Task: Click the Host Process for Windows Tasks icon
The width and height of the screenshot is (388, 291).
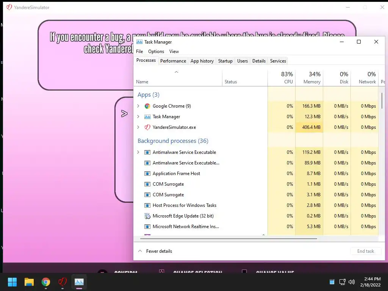Action: (x=147, y=205)
